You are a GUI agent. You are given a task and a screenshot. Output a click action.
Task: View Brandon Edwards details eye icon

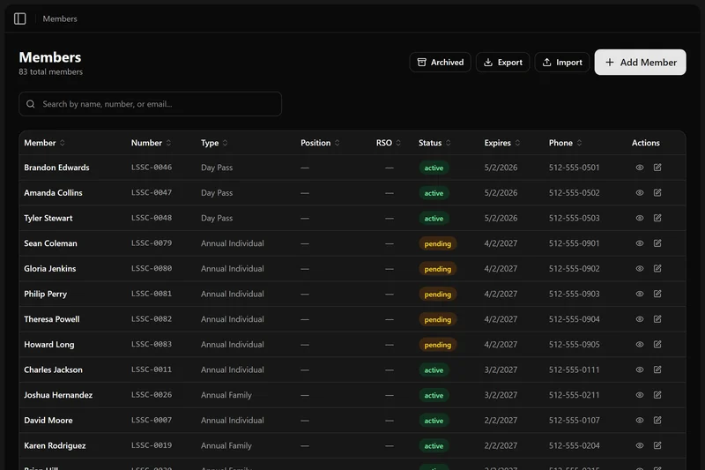click(640, 168)
